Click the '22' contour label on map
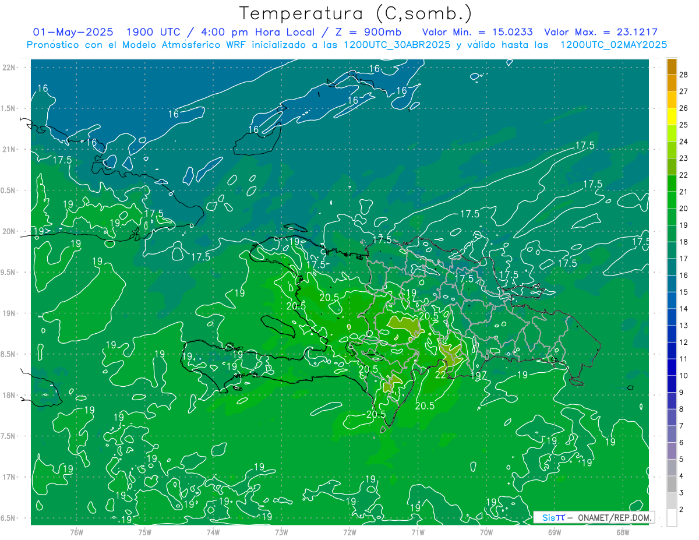 coord(441,375)
